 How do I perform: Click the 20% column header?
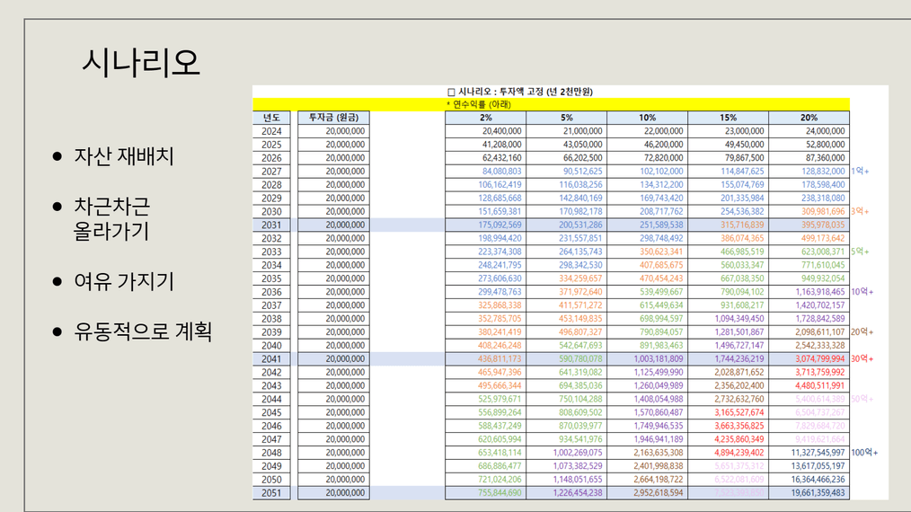click(809, 118)
